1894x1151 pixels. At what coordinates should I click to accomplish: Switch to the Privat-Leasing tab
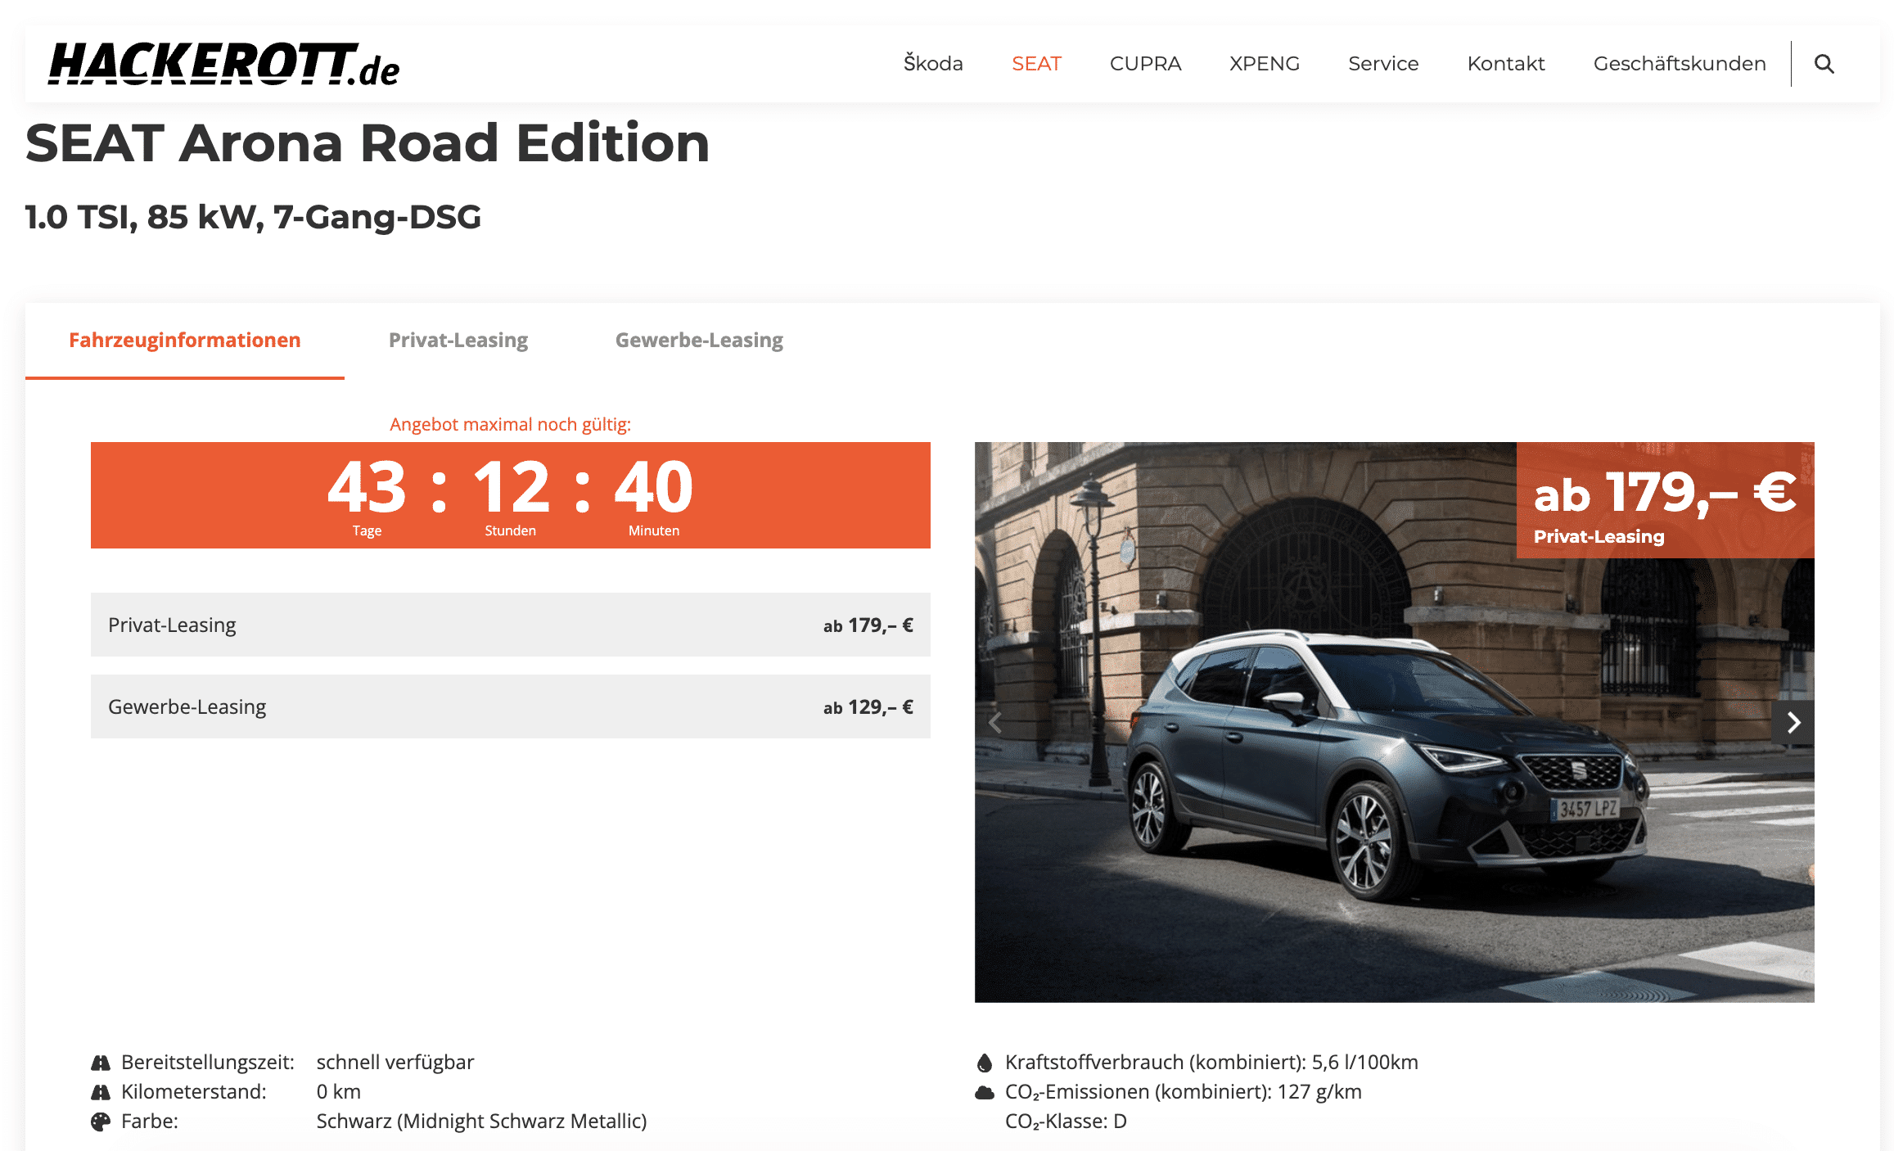(458, 341)
